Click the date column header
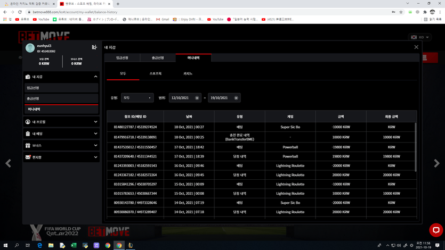Screen dimensions: 445x250 coord(189,116)
